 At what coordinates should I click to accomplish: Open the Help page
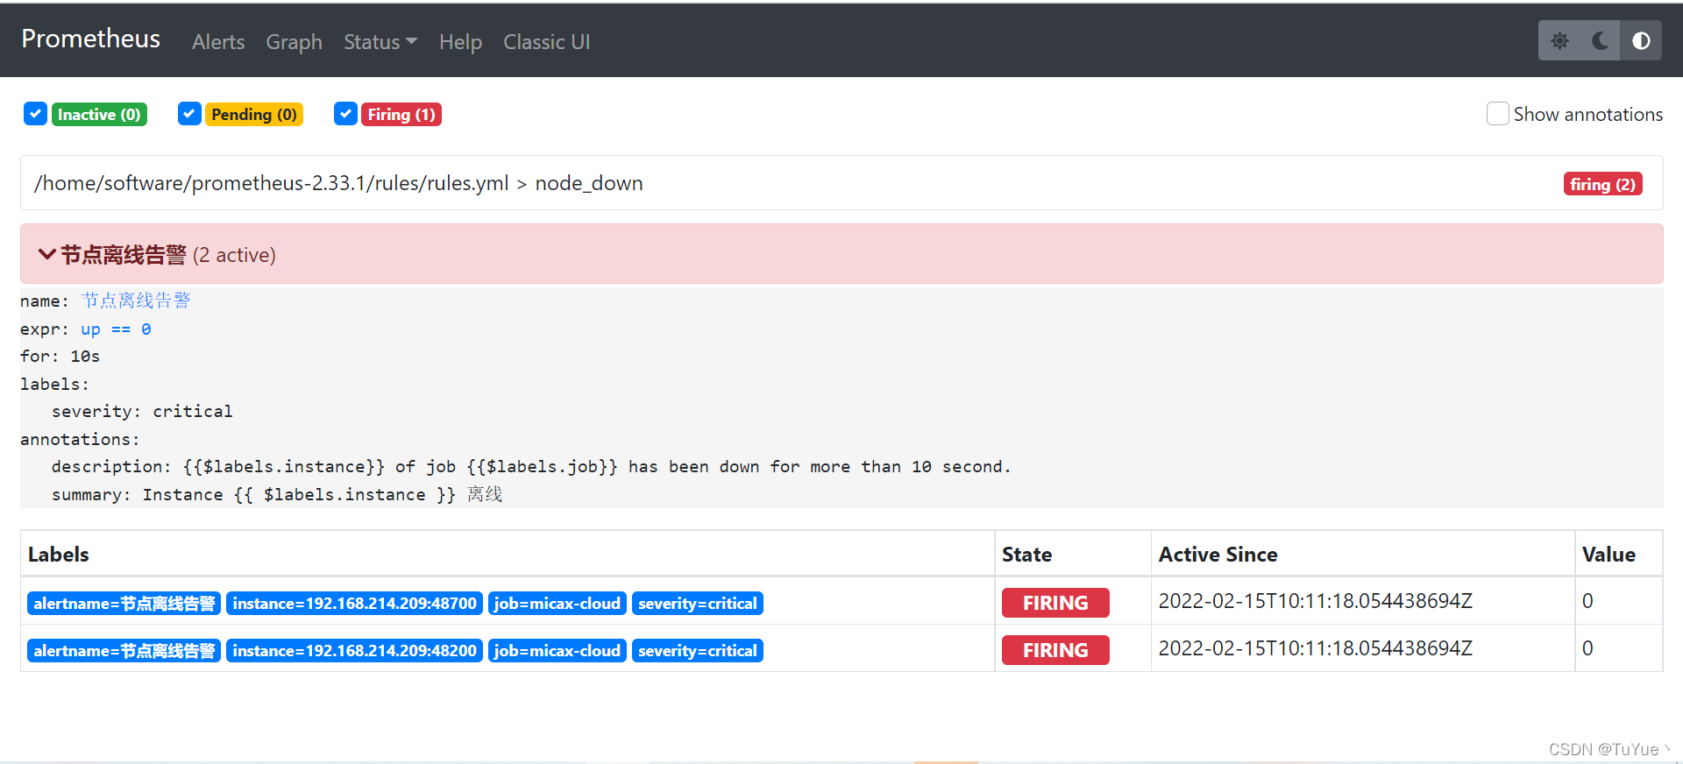pyautogui.click(x=460, y=41)
